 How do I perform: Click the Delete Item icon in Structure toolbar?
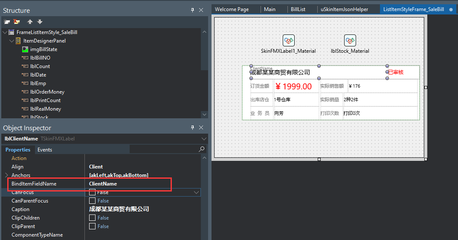click(x=17, y=22)
